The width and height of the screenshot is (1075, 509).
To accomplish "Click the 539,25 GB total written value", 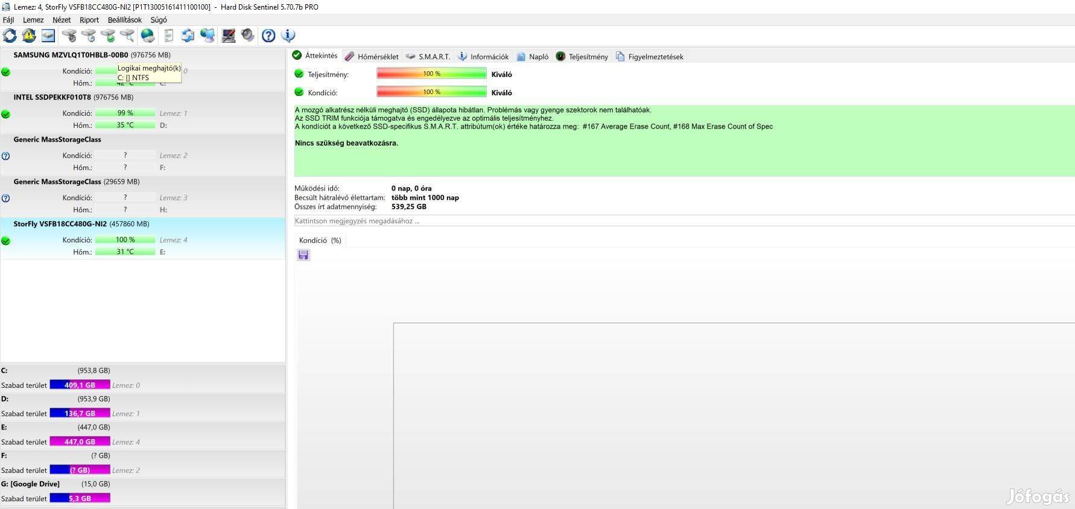I will 409,206.
